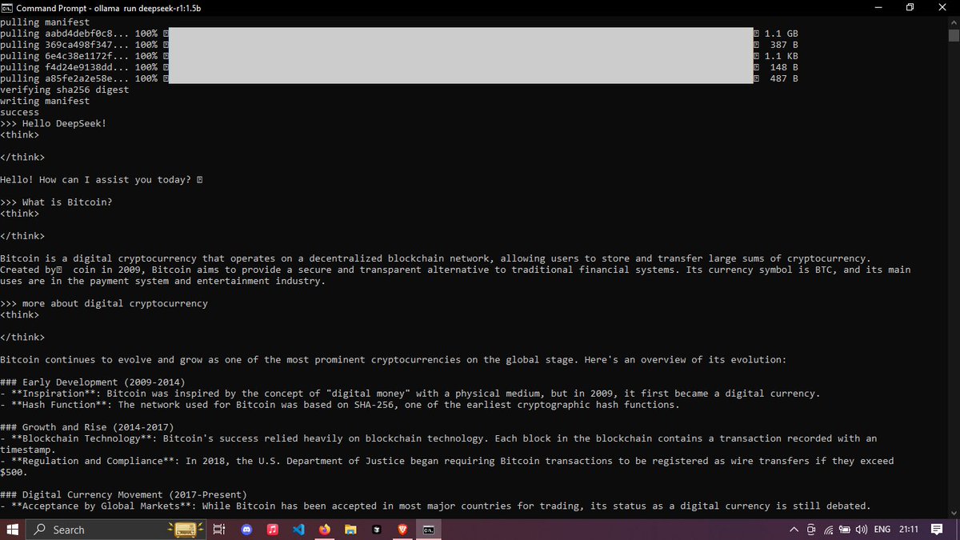
Task: Restore down the Command Prompt window
Action: pos(910,7)
